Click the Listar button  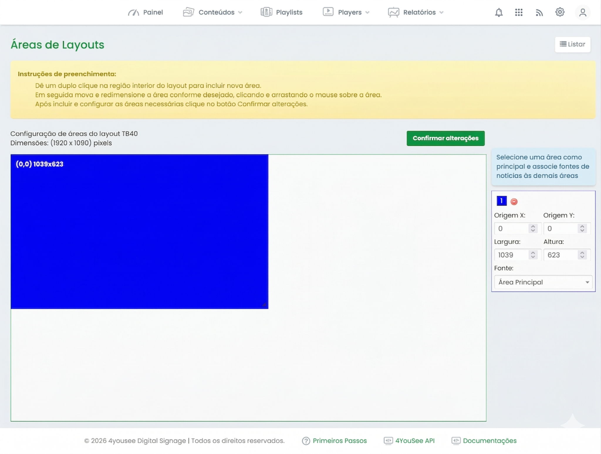coord(572,45)
